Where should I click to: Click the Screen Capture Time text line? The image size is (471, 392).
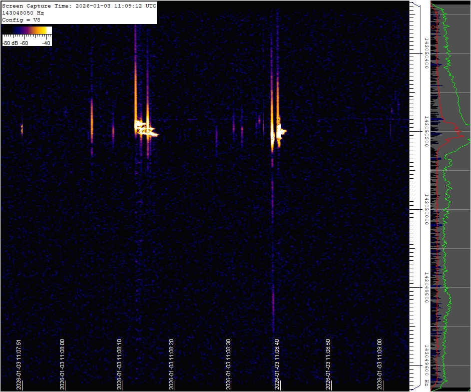79,6
